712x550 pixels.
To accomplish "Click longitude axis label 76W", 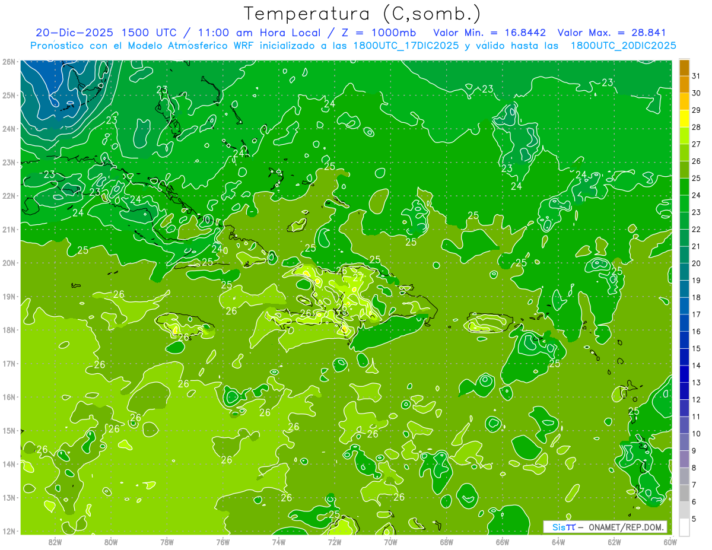I will coord(223,542).
